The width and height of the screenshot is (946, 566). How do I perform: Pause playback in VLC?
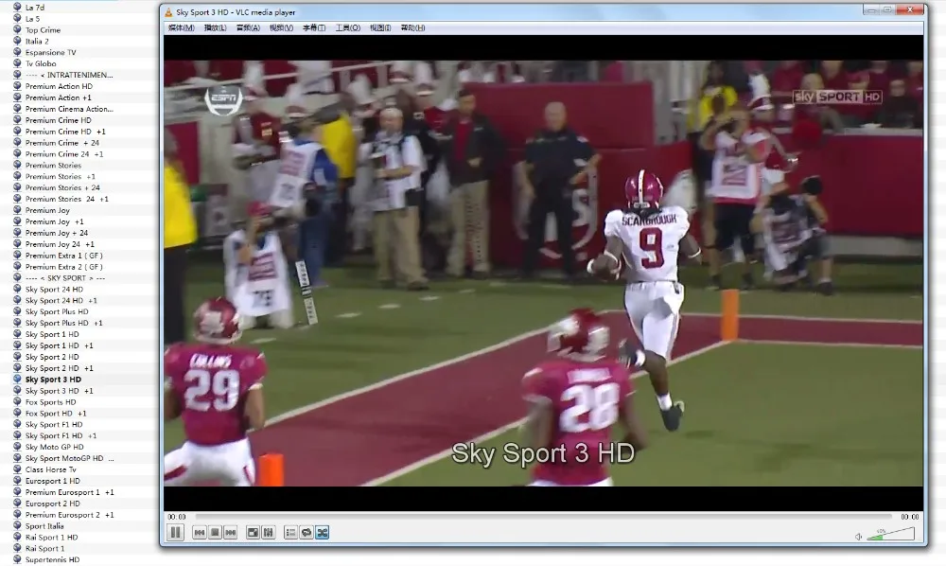point(176,532)
